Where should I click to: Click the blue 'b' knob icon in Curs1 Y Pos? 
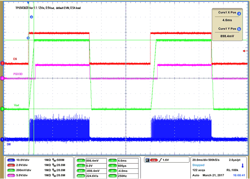coord(239,29)
